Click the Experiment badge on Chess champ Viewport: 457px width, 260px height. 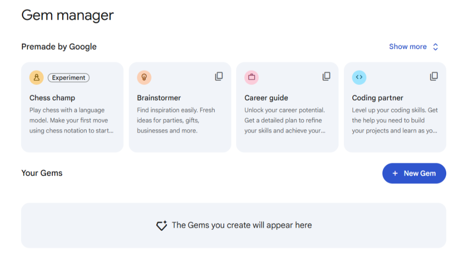tap(68, 78)
